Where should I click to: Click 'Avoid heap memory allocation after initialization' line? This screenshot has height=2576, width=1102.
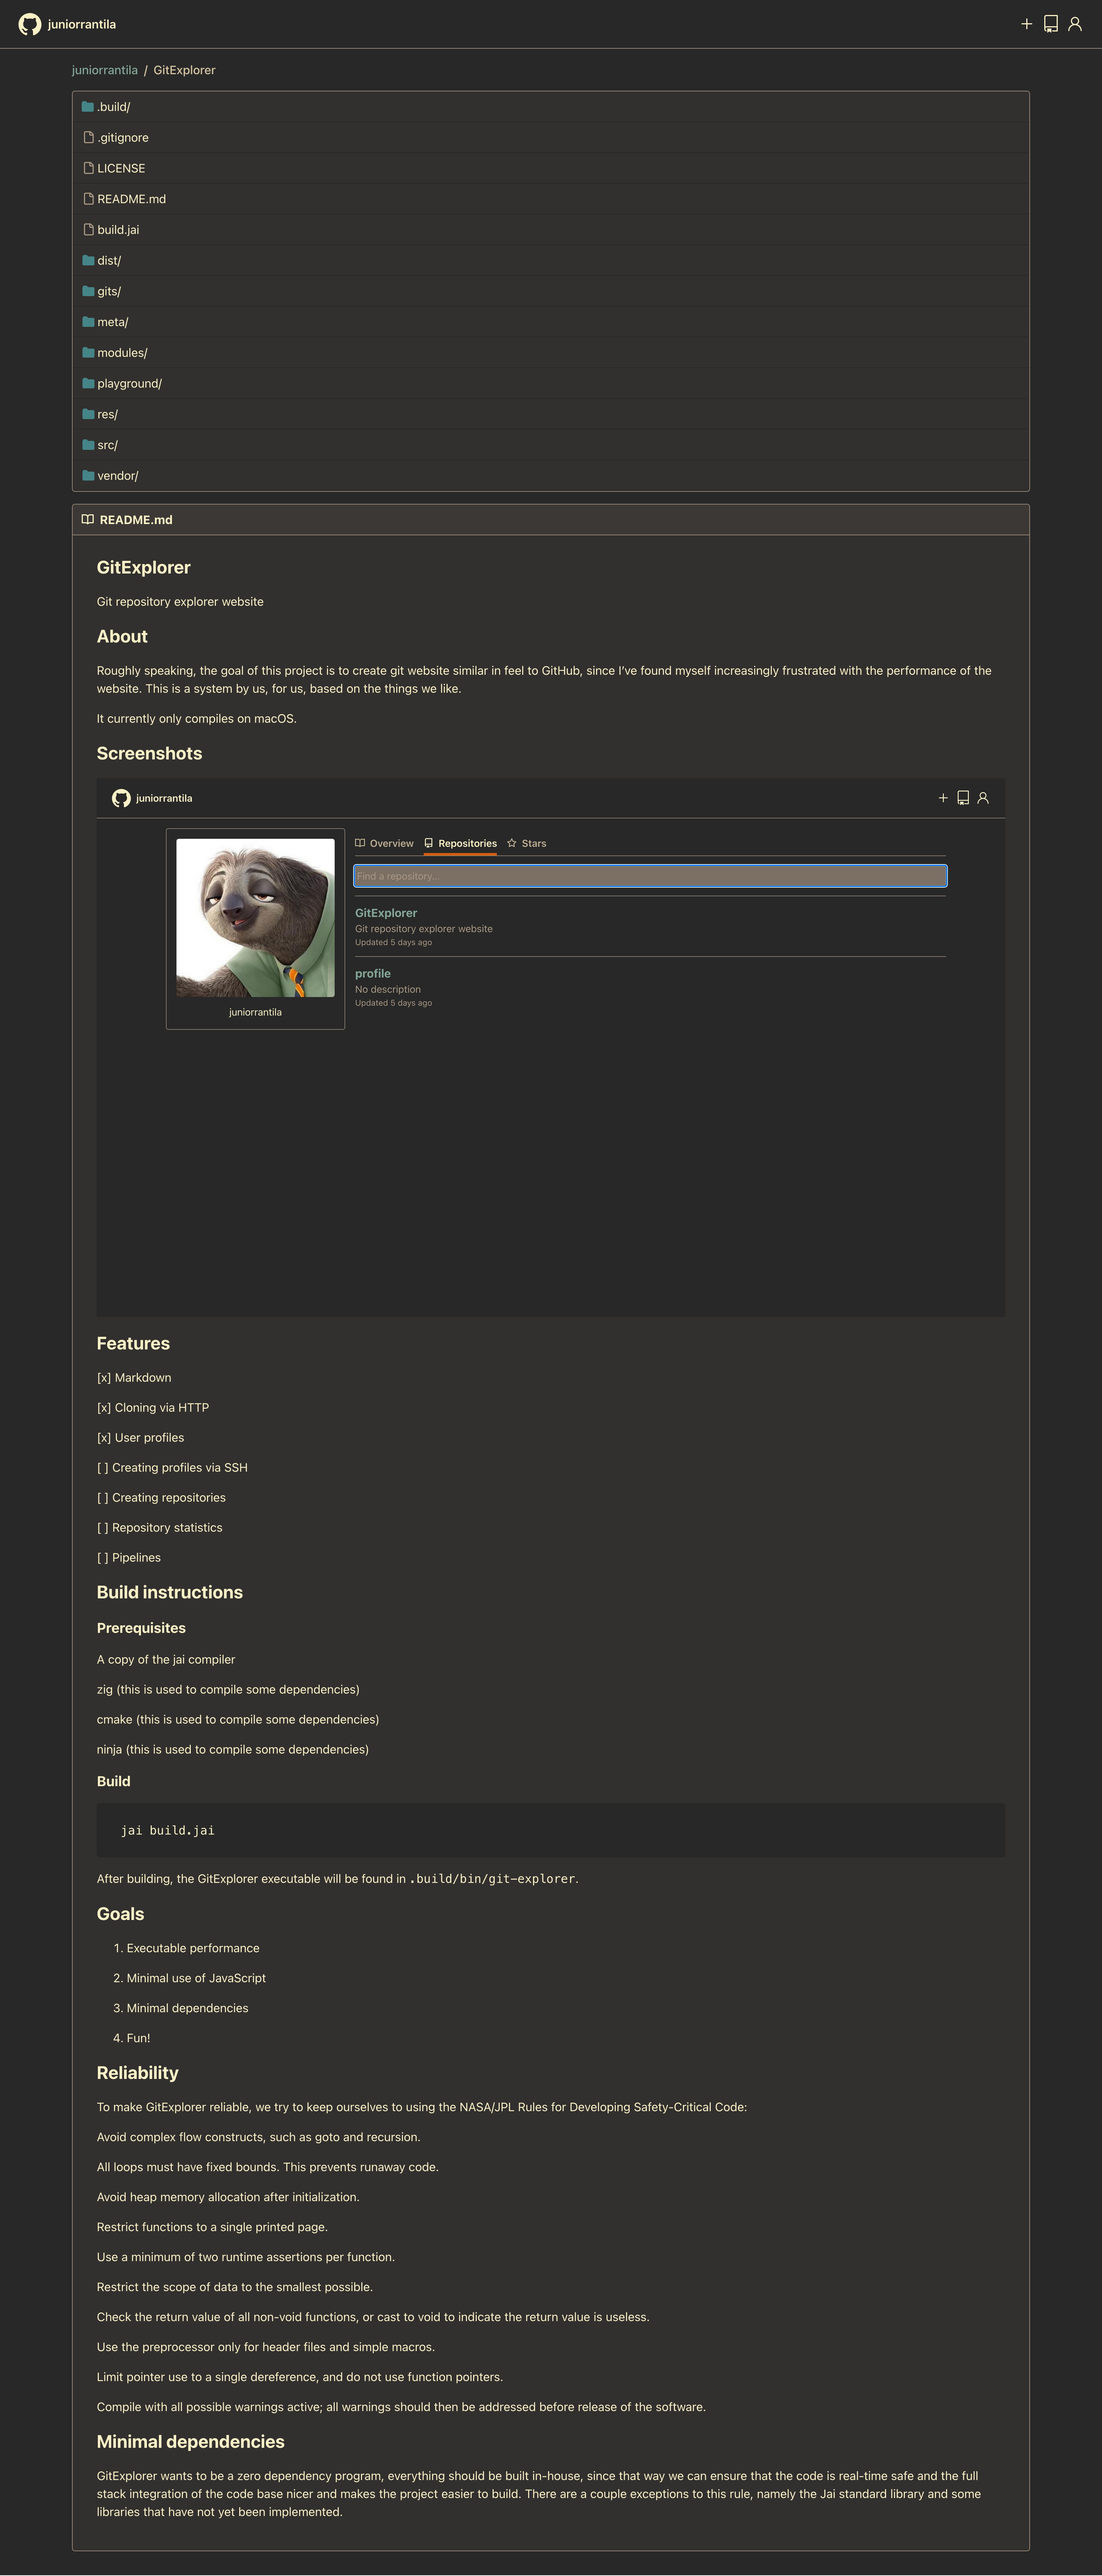[x=228, y=2197]
